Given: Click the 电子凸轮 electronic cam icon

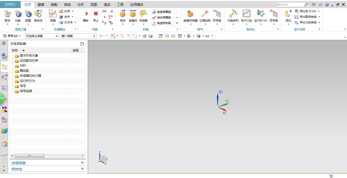Looking at the screenshot, I should tap(246, 14).
